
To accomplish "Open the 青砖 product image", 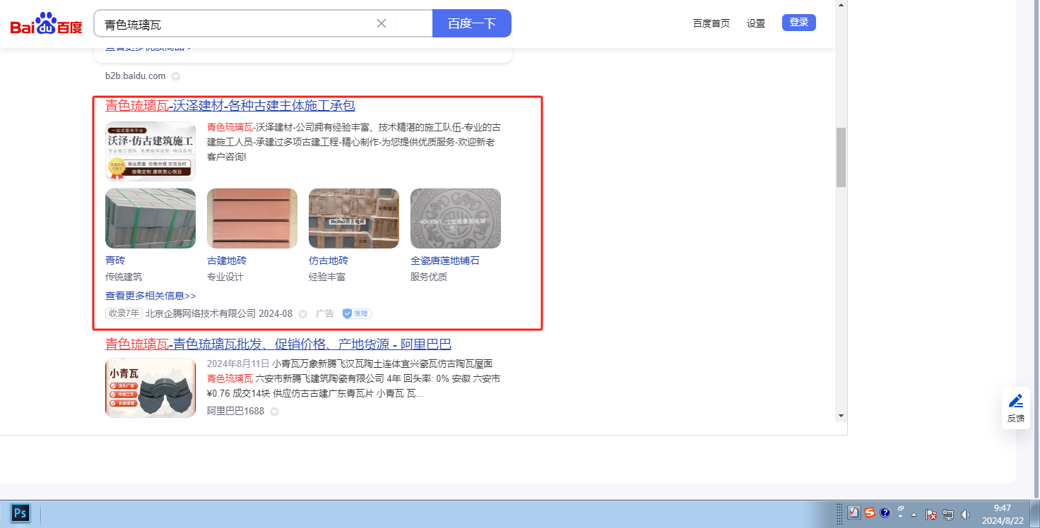I will coord(150,218).
